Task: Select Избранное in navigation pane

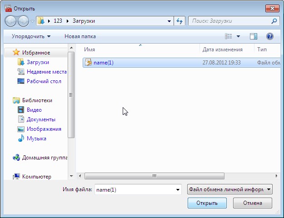Action: pyautogui.click(x=36, y=53)
